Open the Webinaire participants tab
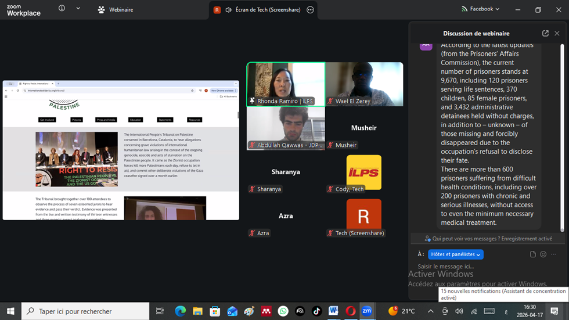This screenshot has width=569, height=320. (116, 10)
